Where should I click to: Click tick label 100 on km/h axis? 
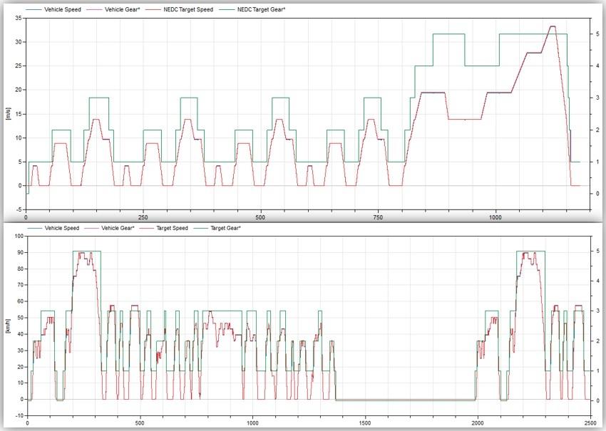(19, 236)
